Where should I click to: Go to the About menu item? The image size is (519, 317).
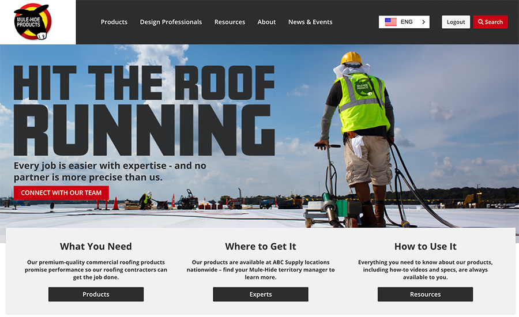(266, 22)
